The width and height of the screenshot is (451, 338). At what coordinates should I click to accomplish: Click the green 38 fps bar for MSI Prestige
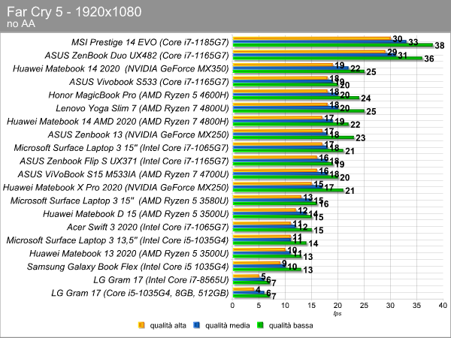pos(333,44)
